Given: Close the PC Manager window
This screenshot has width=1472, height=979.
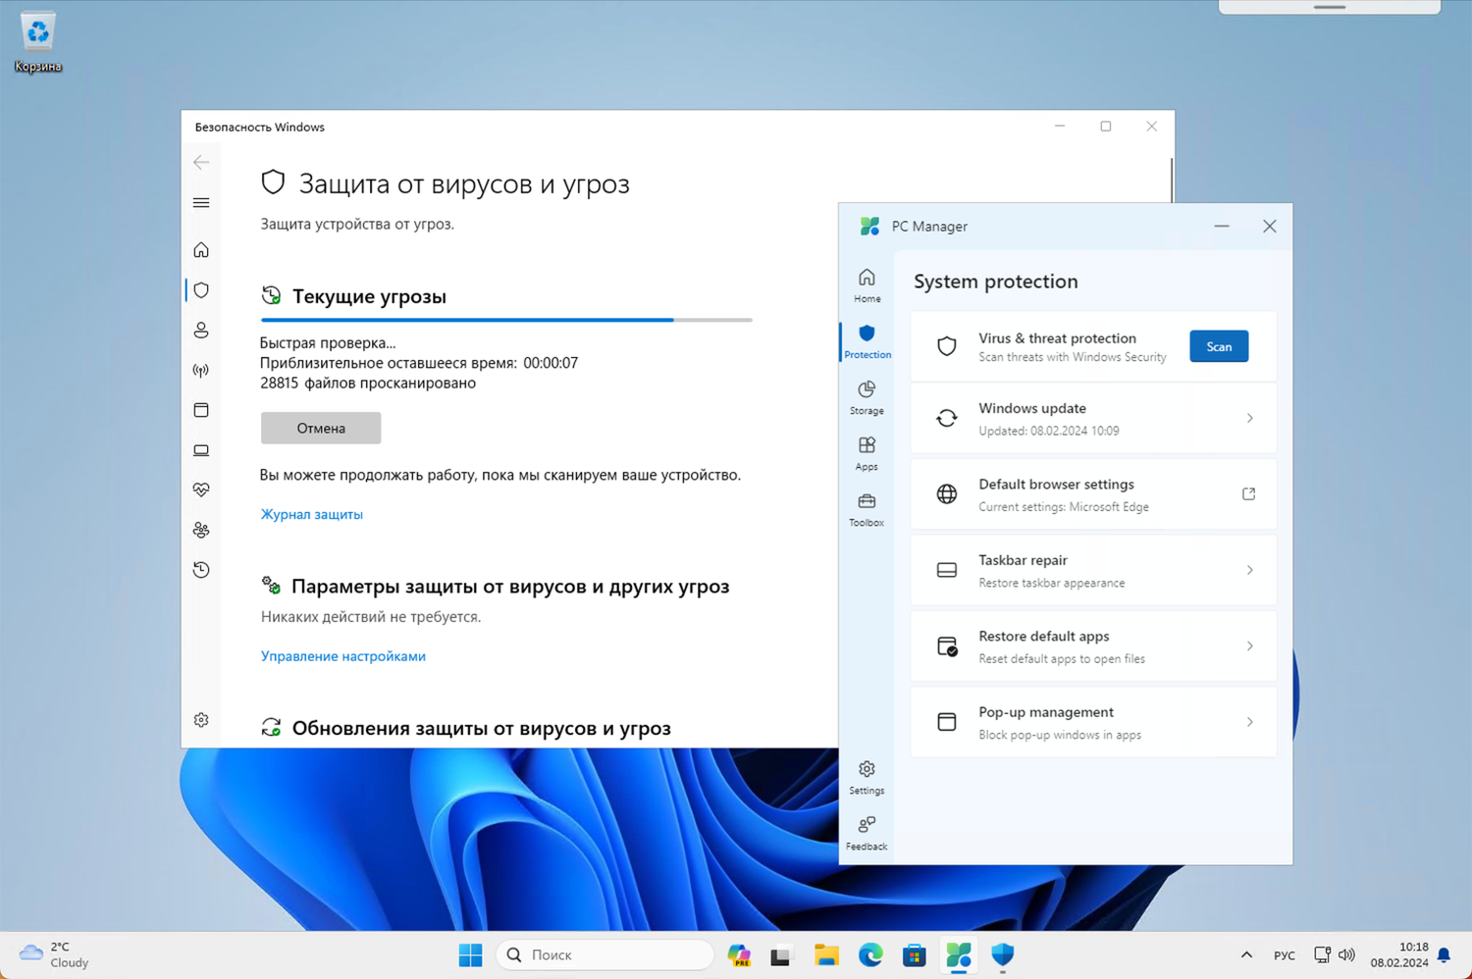Looking at the screenshot, I should [1269, 226].
